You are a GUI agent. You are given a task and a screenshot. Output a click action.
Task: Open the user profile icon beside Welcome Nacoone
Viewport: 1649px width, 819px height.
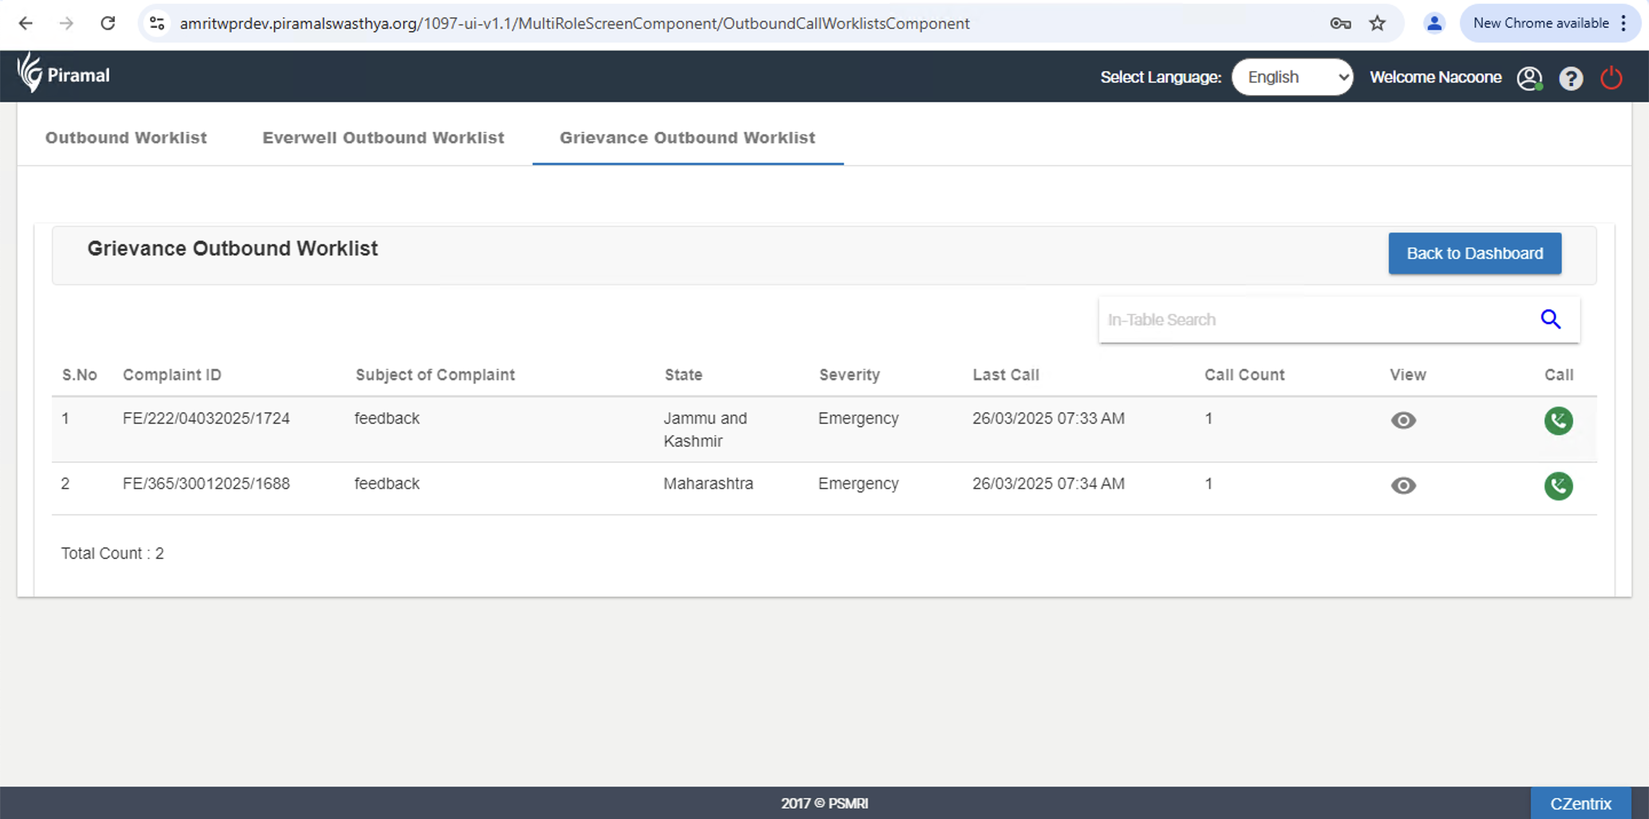(x=1529, y=78)
